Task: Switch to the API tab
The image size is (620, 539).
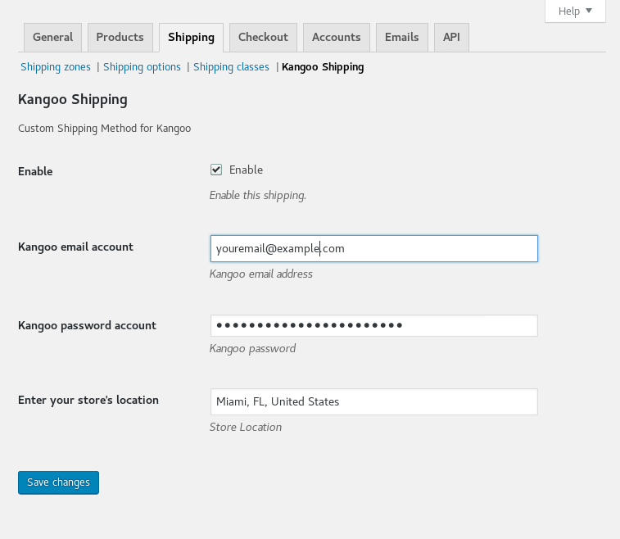Action: point(451,37)
